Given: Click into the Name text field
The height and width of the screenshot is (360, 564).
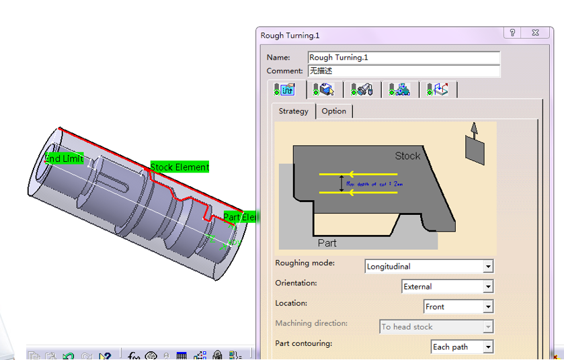Looking at the screenshot, I should 403,58.
